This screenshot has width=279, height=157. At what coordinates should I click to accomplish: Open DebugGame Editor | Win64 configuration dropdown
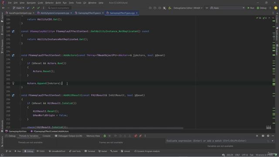[x=188, y=8]
